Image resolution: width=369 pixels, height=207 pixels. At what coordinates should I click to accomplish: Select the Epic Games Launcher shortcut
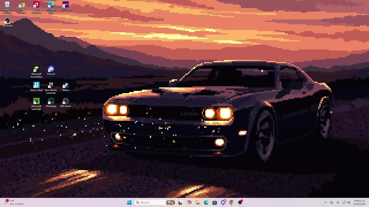coord(51,88)
